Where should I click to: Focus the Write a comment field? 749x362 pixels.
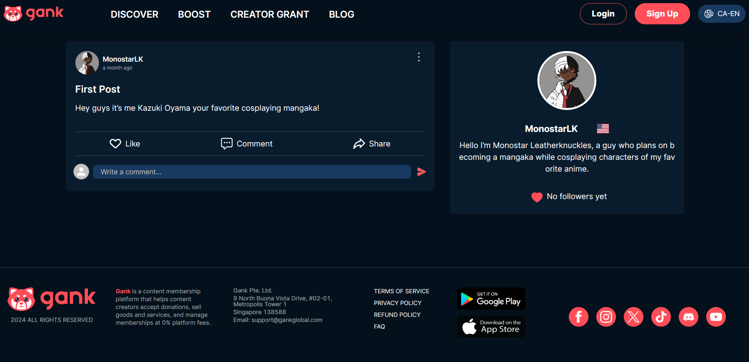coord(252,172)
